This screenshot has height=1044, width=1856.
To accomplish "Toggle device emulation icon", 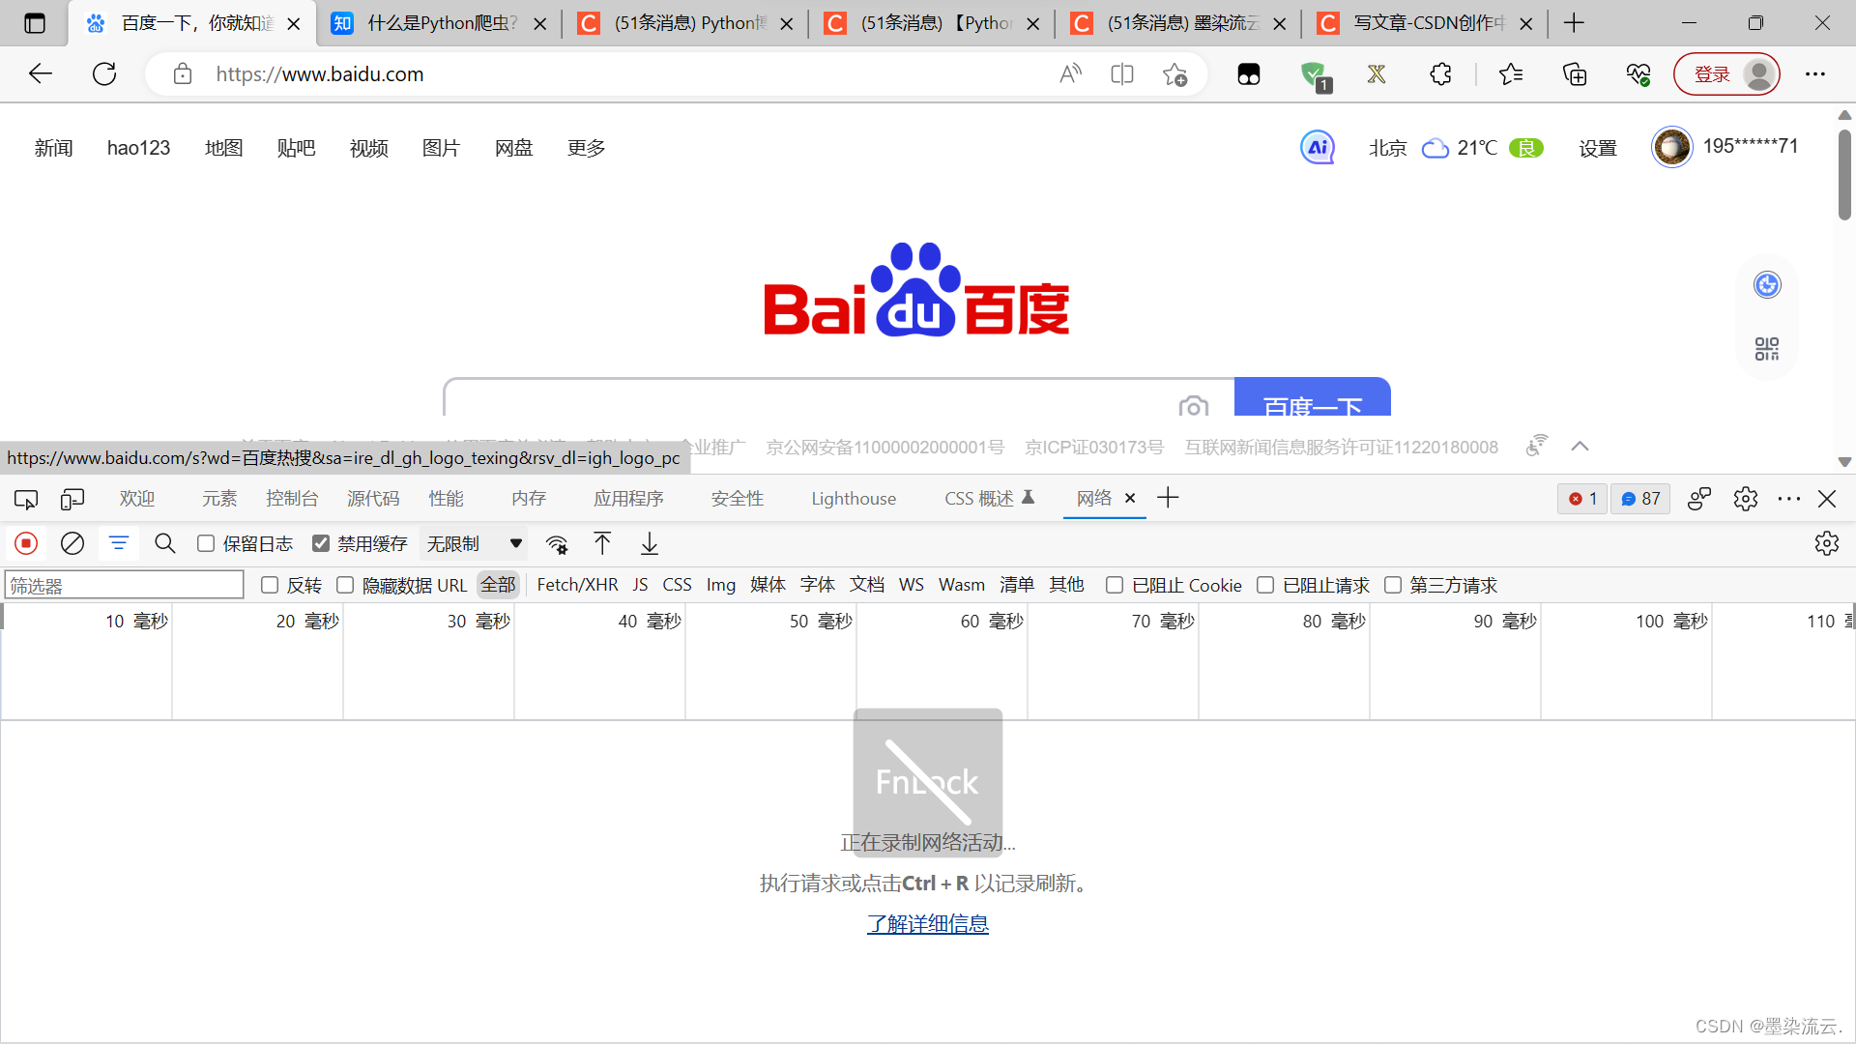I will pos(72,499).
